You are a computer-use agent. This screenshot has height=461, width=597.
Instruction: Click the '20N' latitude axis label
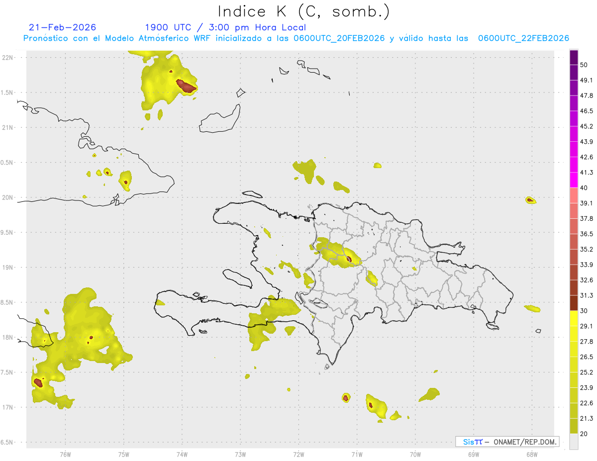tap(8, 197)
